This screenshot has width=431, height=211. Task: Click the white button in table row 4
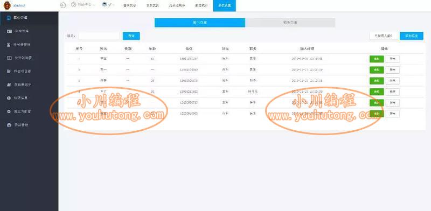(x=393, y=92)
